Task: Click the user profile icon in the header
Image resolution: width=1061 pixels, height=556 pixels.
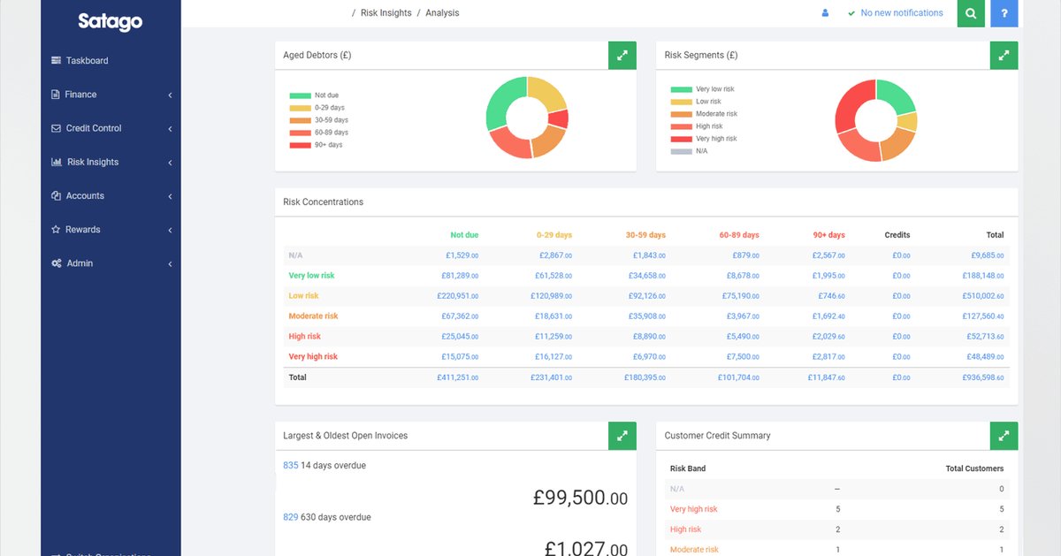Action: [x=825, y=12]
